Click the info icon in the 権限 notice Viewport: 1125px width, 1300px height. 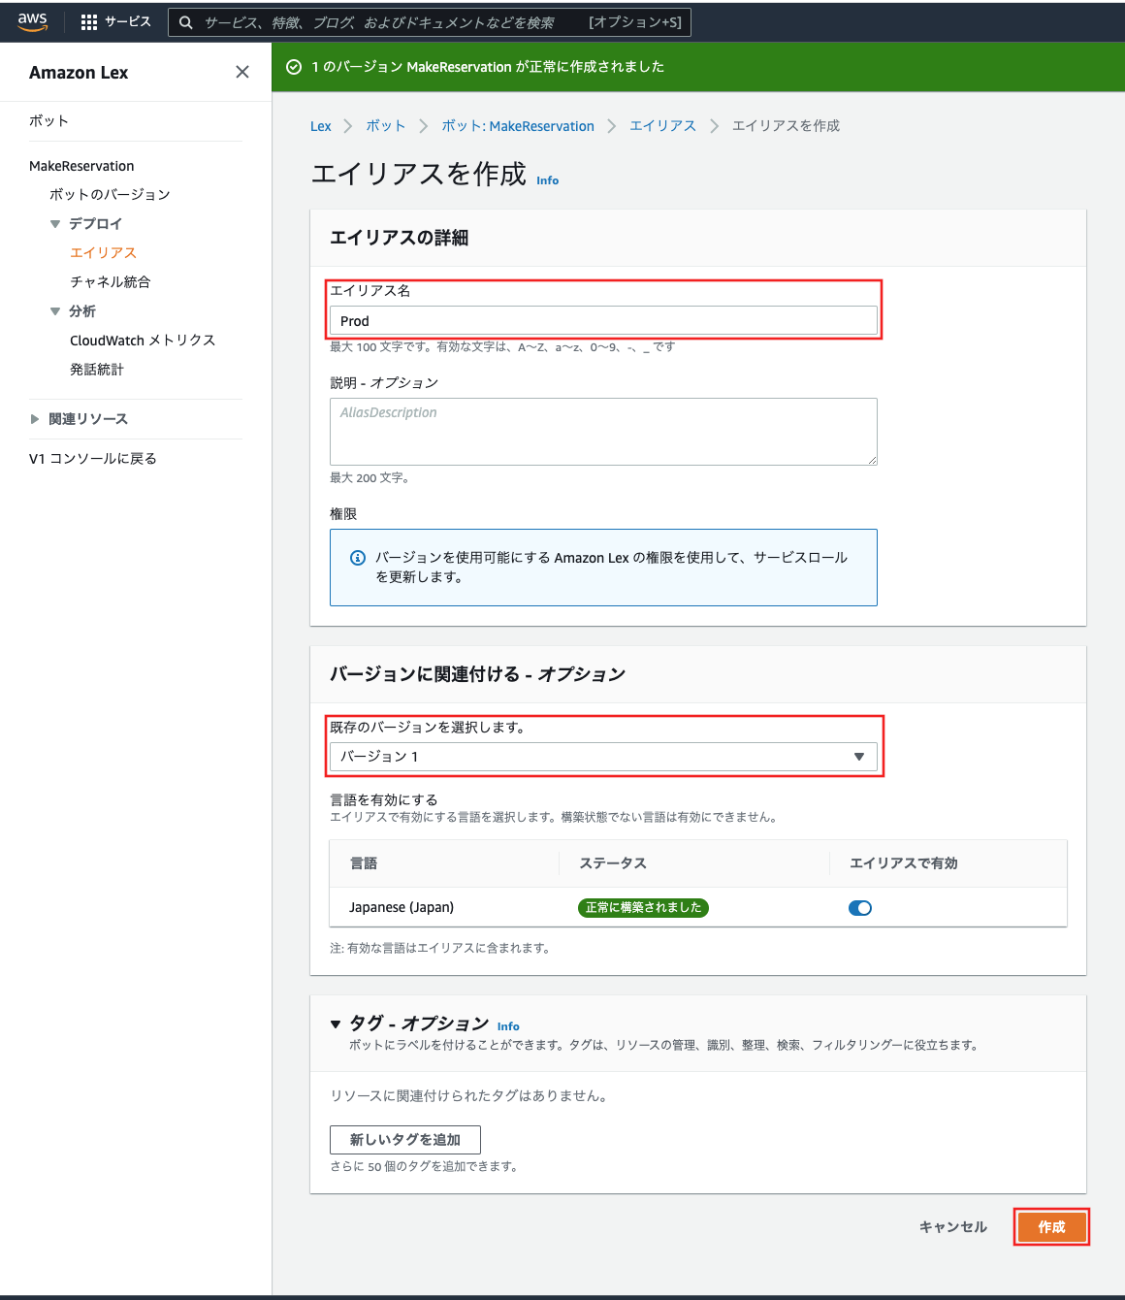click(x=358, y=558)
